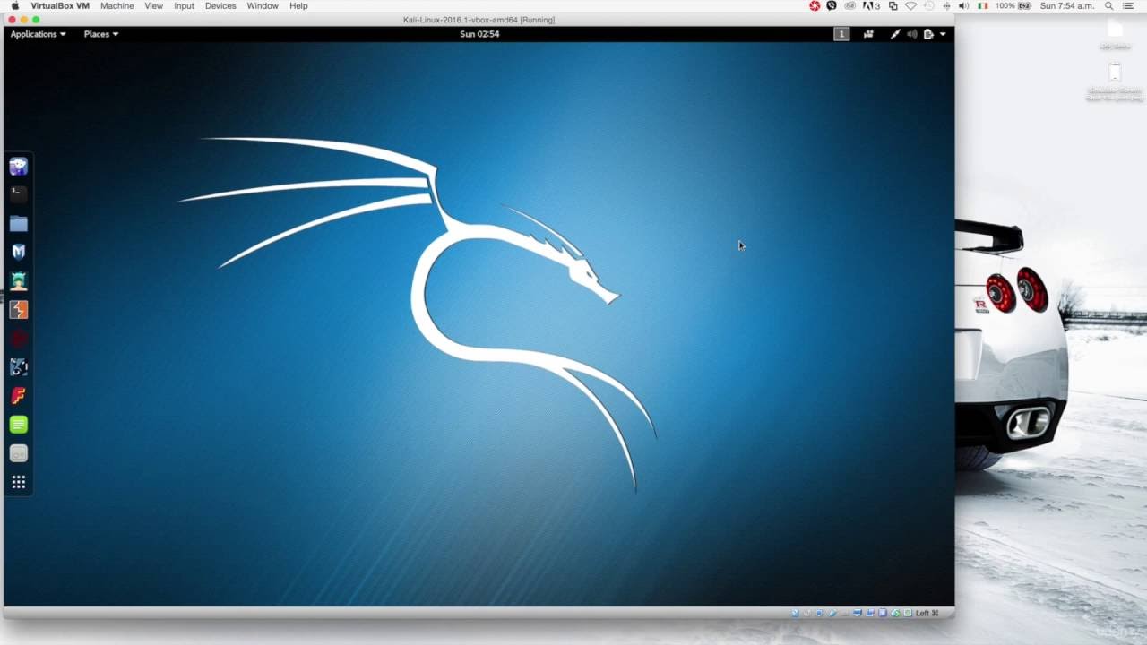Open Time Machine icon in macOS menu bar

(x=929, y=5)
